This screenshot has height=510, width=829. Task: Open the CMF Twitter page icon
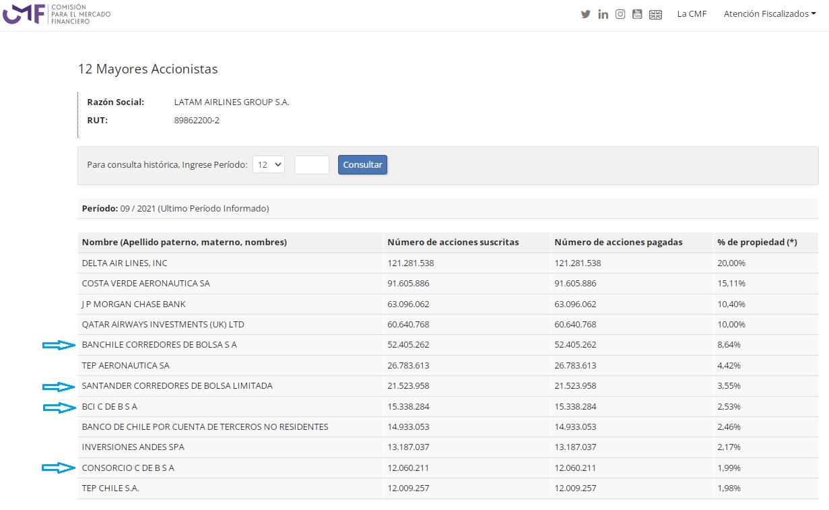[585, 14]
